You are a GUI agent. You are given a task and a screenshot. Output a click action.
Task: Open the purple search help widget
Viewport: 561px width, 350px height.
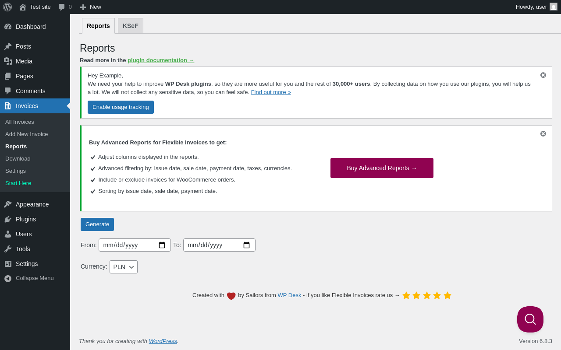530,319
